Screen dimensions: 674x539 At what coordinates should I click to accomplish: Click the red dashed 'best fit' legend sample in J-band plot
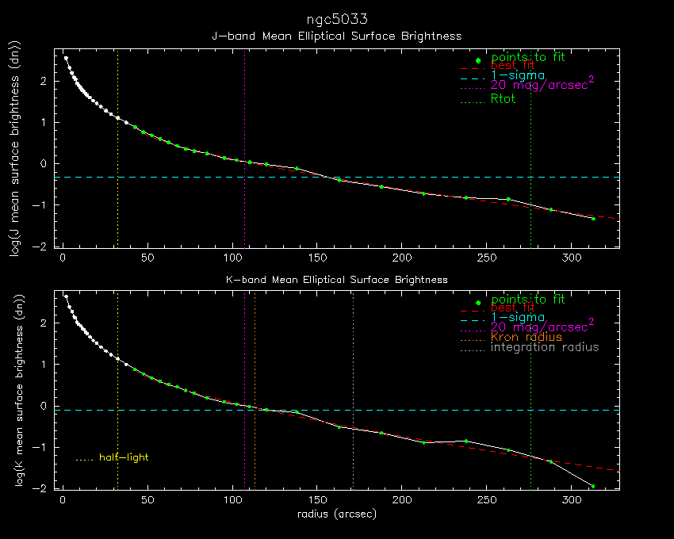pos(472,69)
